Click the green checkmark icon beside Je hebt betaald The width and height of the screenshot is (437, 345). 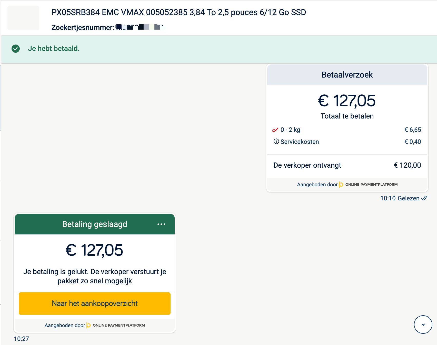[x=16, y=49]
